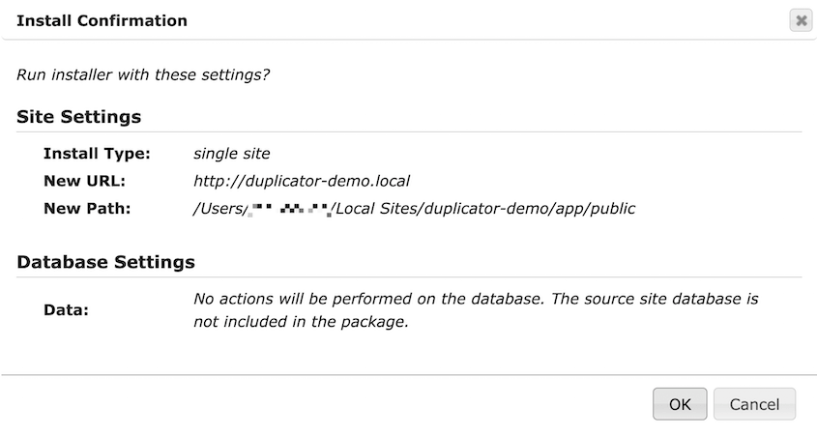Select the Local Sites/duplicator-demo/app/public path text
The height and width of the screenshot is (436, 817).
(485, 209)
